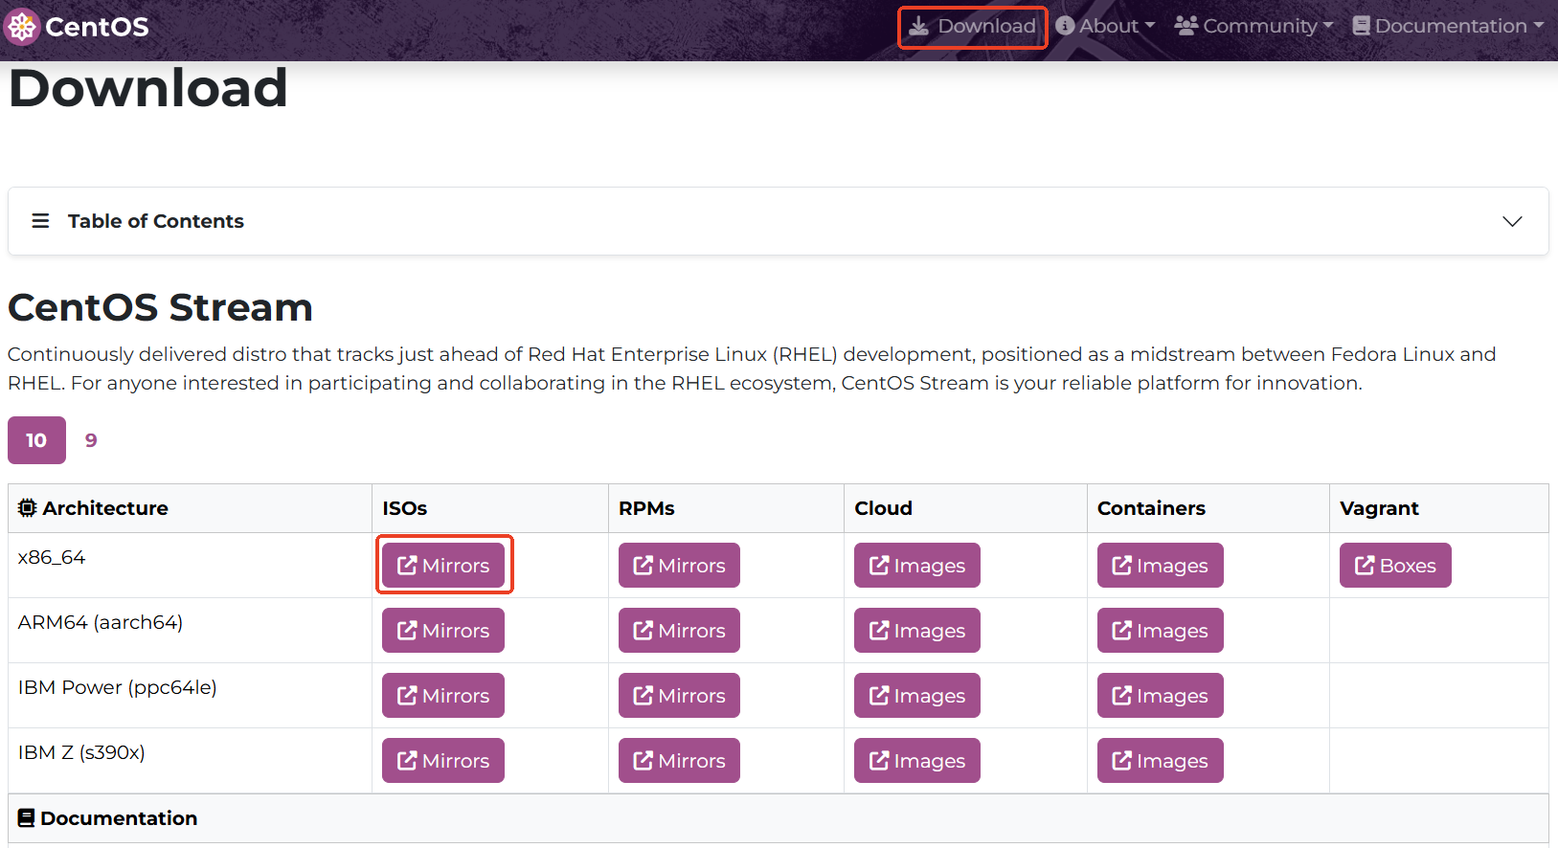Open x86_64 ISOs Mirrors
Screen dimensions: 1558x848
pyautogui.click(x=443, y=566)
